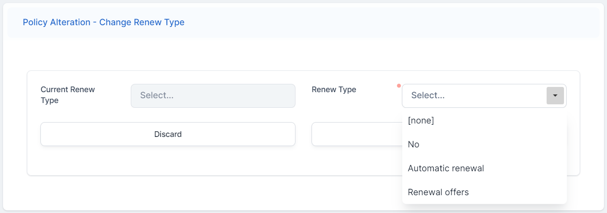Click the "Renew Type" field label
This screenshot has height=213, width=607.
pyautogui.click(x=334, y=90)
